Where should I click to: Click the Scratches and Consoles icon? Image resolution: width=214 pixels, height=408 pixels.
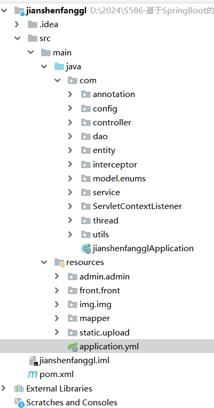point(19,403)
